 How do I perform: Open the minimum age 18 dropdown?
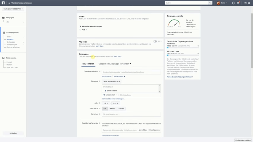point(105,103)
